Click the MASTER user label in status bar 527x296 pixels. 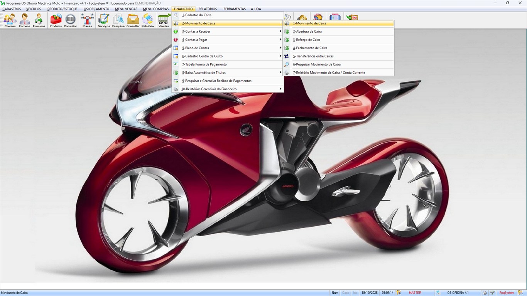point(415,293)
